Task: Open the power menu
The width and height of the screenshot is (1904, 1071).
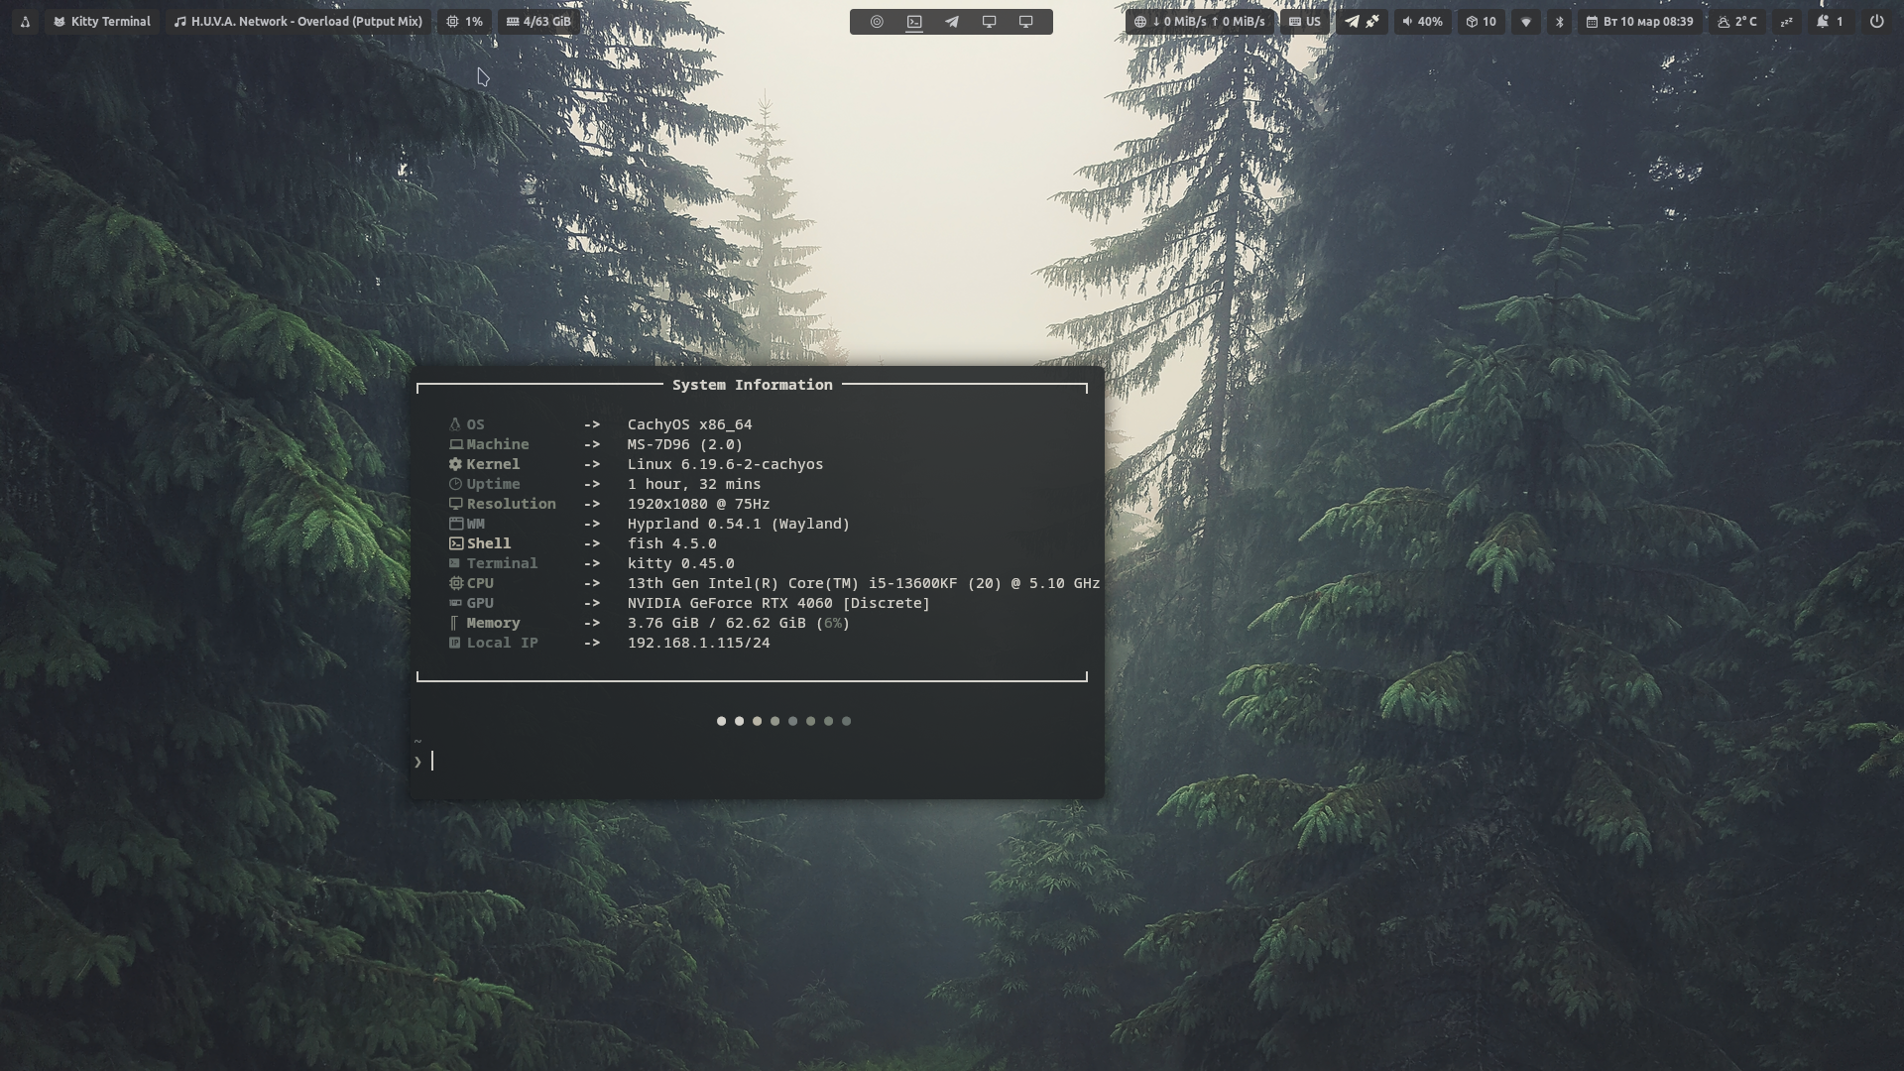Action: tap(1876, 21)
